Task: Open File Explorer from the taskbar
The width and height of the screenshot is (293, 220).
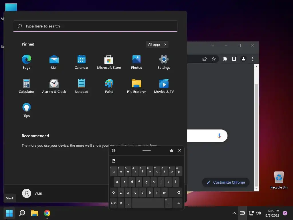Action: [x=35, y=213]
